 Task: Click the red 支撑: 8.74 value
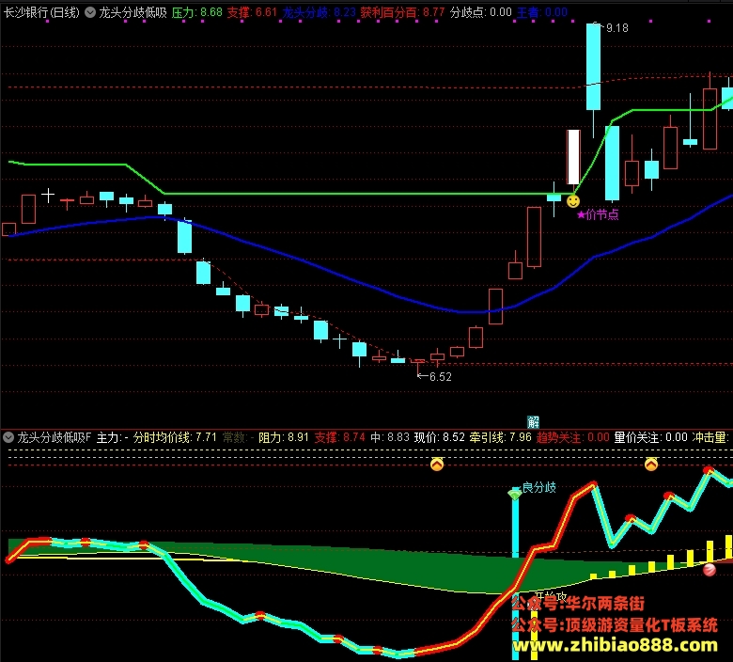click(339, 438)
